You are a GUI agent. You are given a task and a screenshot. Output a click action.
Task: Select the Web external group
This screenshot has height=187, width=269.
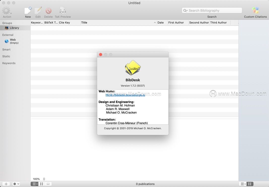15,41
